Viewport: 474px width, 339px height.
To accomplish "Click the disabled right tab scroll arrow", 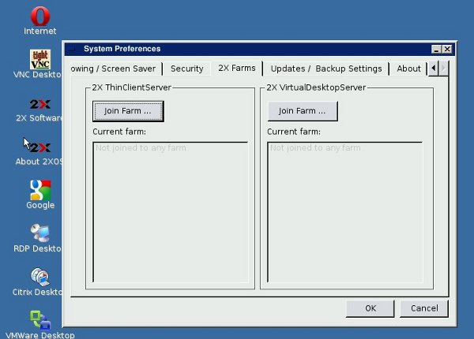I will 443,68.
